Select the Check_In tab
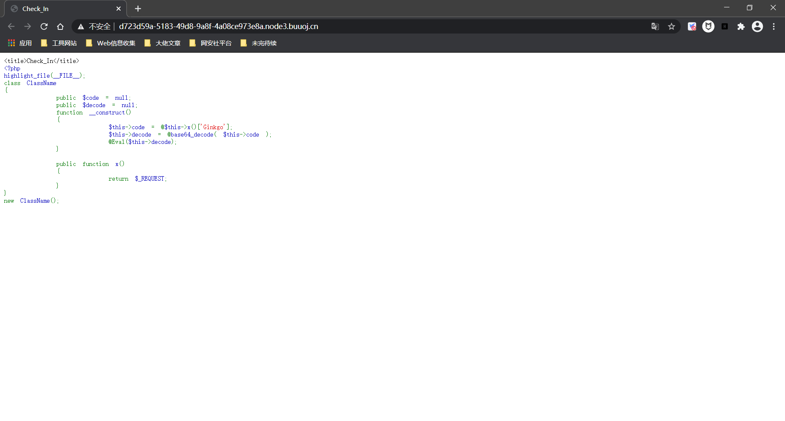The width and height of the screenshot is (785, 421). [x=65, y=9]
